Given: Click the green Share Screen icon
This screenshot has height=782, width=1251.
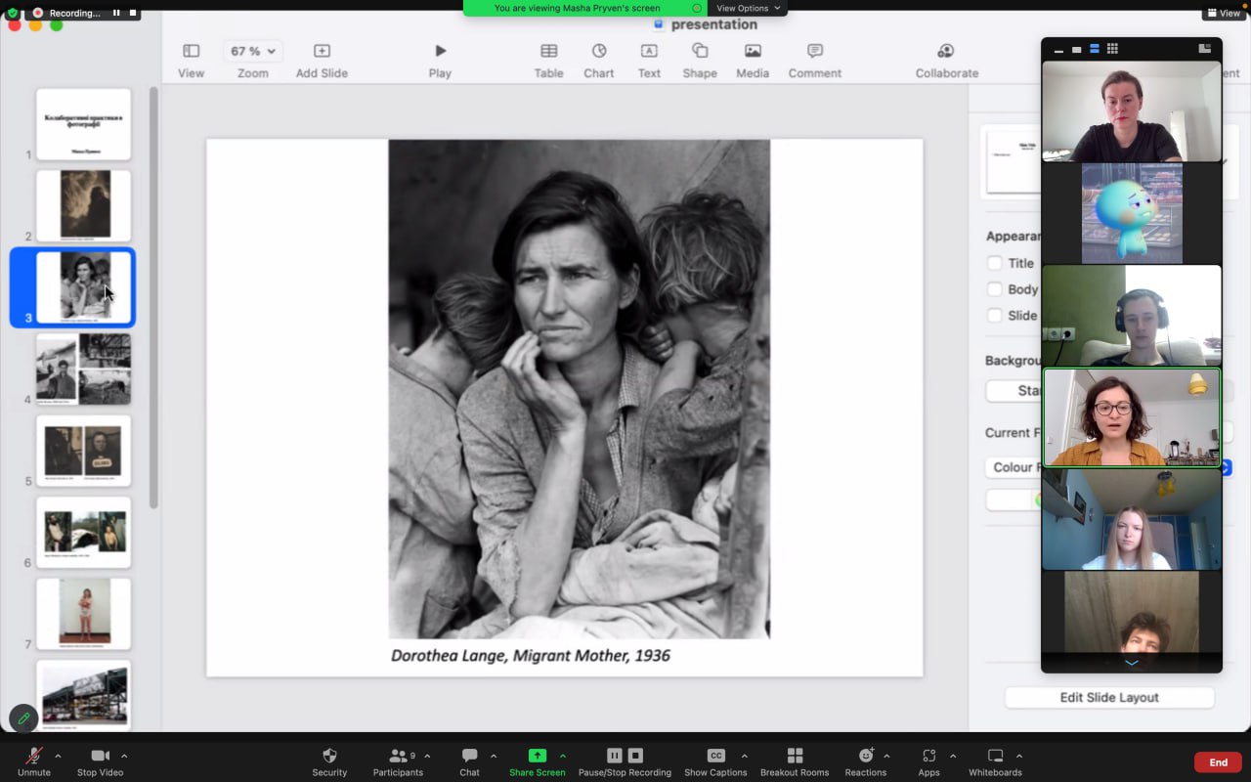Looking at the screenshot, I should pyautogui.click(x=537, y=756).
